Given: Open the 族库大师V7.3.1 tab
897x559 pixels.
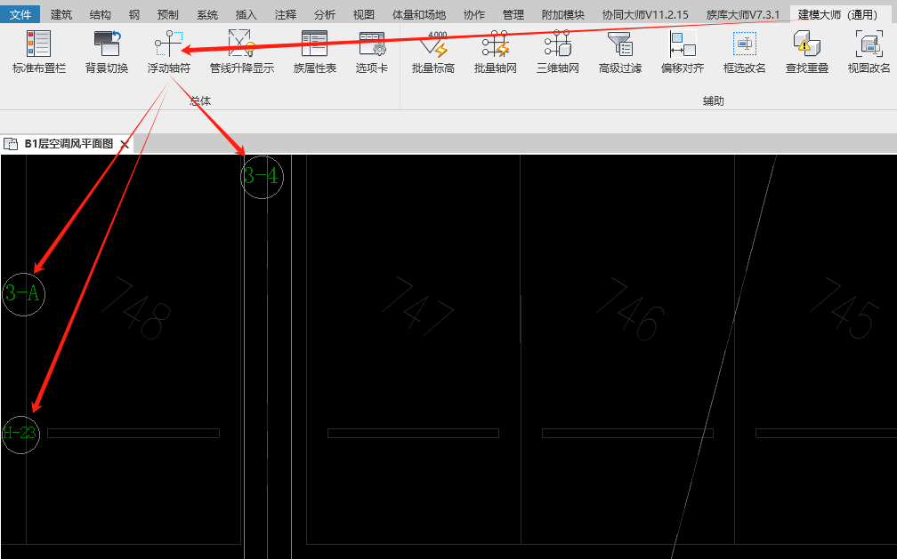Looking at the screenshot, I should (x=742, y=15).
